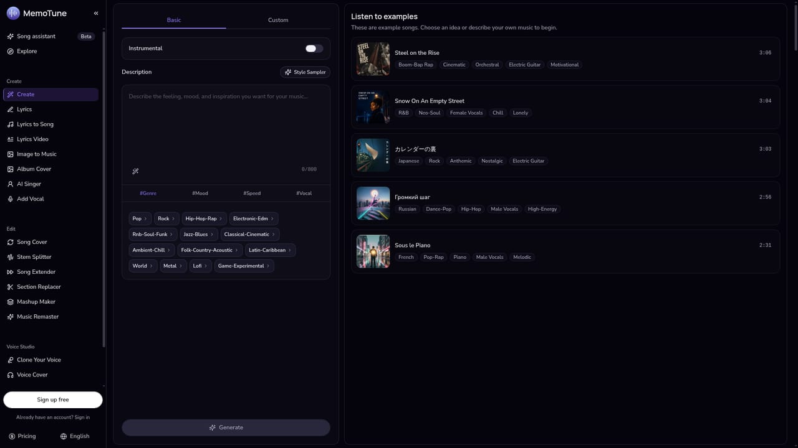Viewport: 798px width, 448px height.
Task: Select the Basic tab
Action: tap(174, 20)
